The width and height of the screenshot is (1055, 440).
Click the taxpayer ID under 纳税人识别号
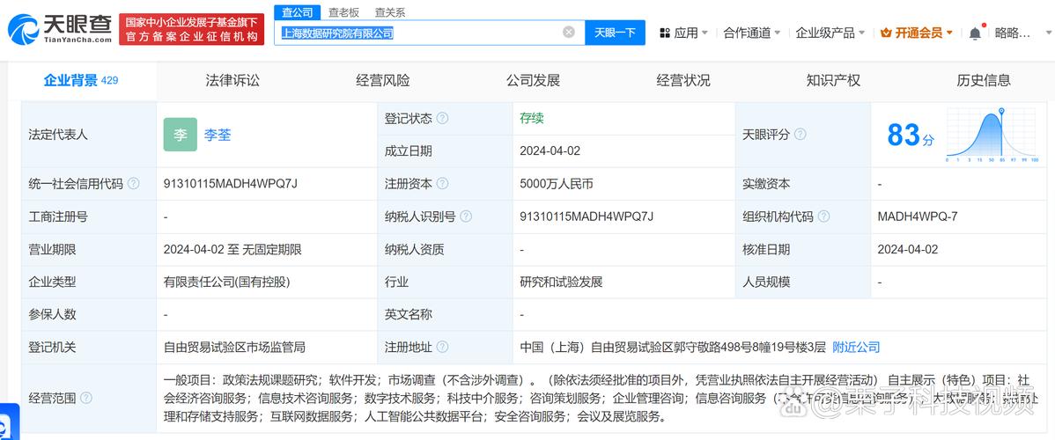(587, 216)
